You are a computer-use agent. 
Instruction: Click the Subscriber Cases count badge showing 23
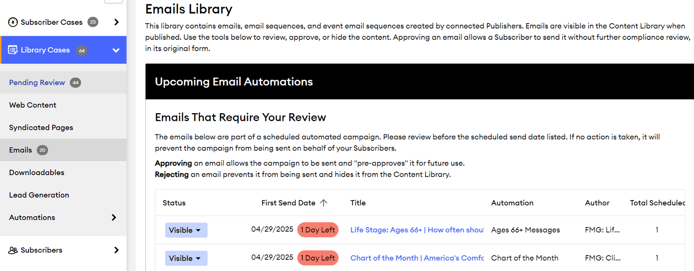point(93,22)
